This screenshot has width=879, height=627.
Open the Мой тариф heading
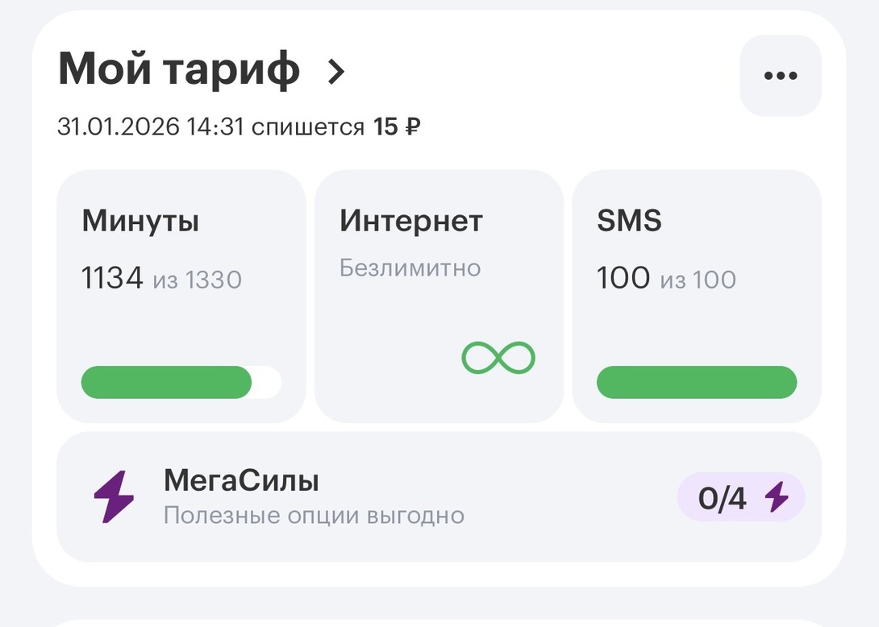coord(179,70)
